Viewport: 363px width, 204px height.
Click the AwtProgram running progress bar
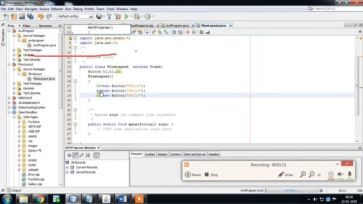292,190
